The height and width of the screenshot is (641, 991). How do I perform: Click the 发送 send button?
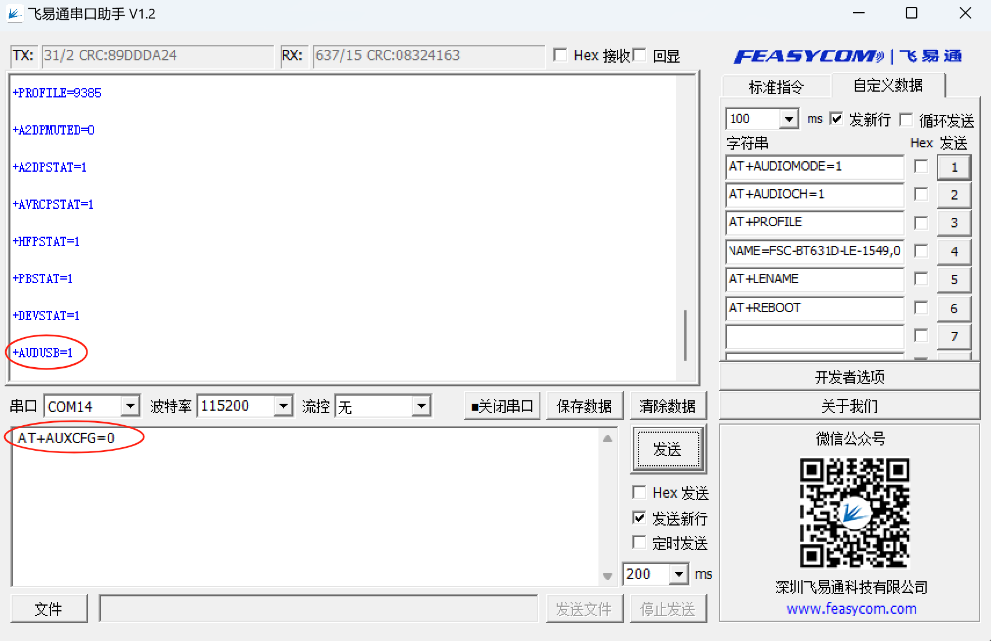tap(668, 448)
